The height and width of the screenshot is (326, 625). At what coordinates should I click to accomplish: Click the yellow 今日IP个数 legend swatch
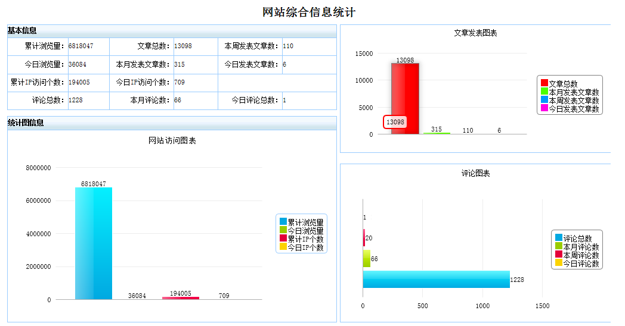click(283, 247)
